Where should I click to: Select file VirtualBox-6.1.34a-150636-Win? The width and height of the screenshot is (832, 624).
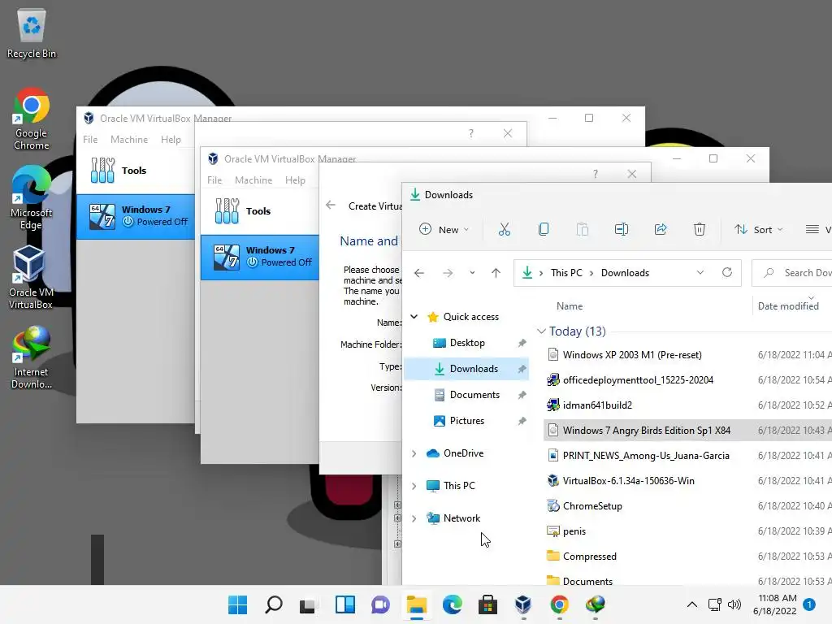tap(687, 481)
